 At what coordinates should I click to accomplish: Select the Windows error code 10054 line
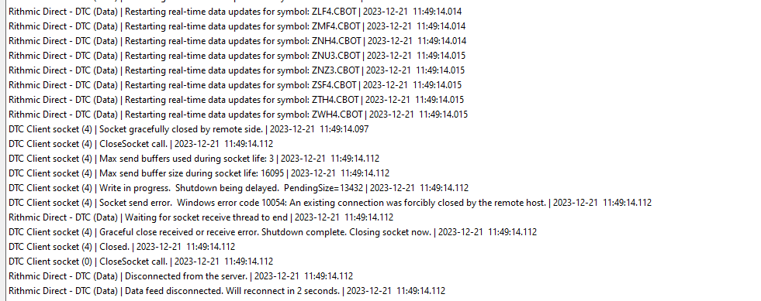330,203
